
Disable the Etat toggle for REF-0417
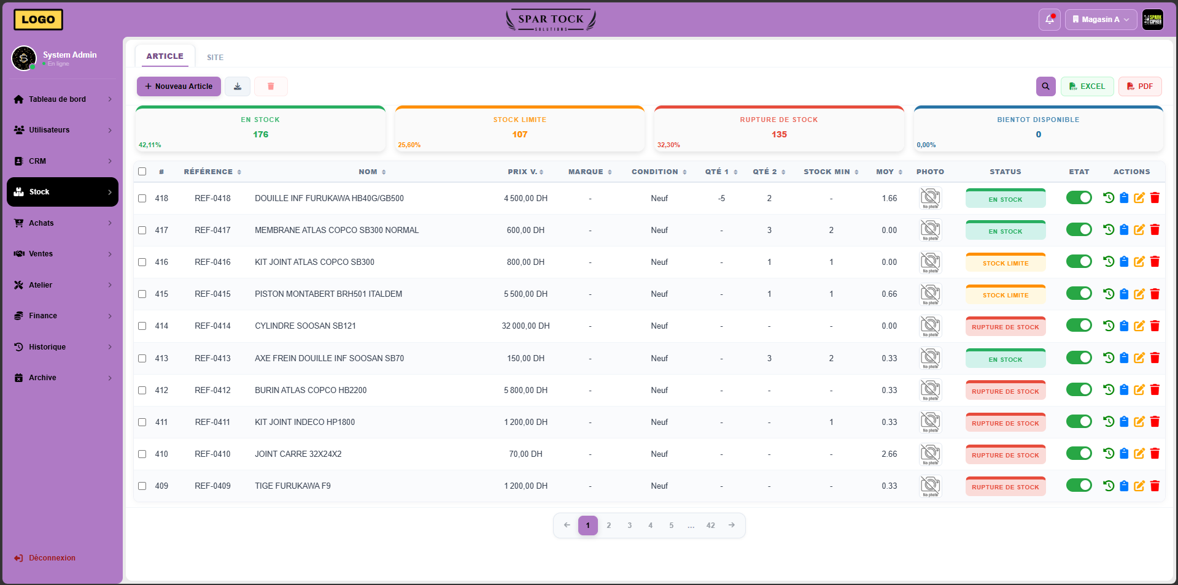point(1079,230)
